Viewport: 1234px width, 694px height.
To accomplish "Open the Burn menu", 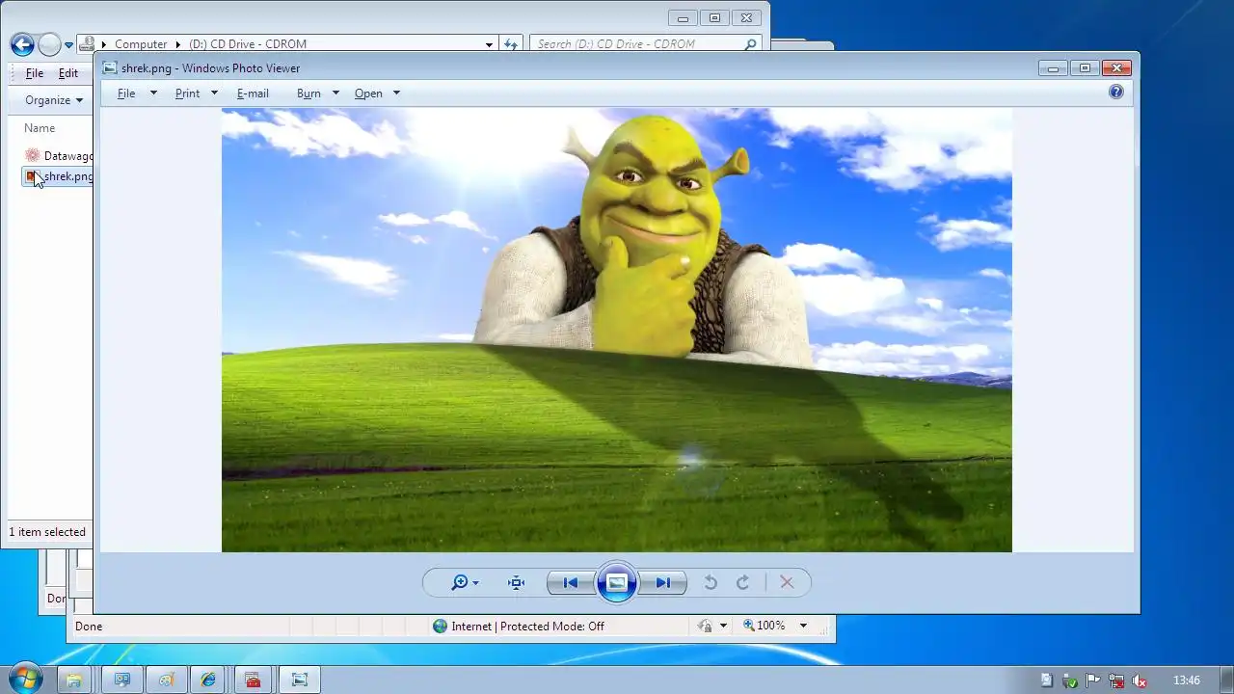I will pos(308,93).
